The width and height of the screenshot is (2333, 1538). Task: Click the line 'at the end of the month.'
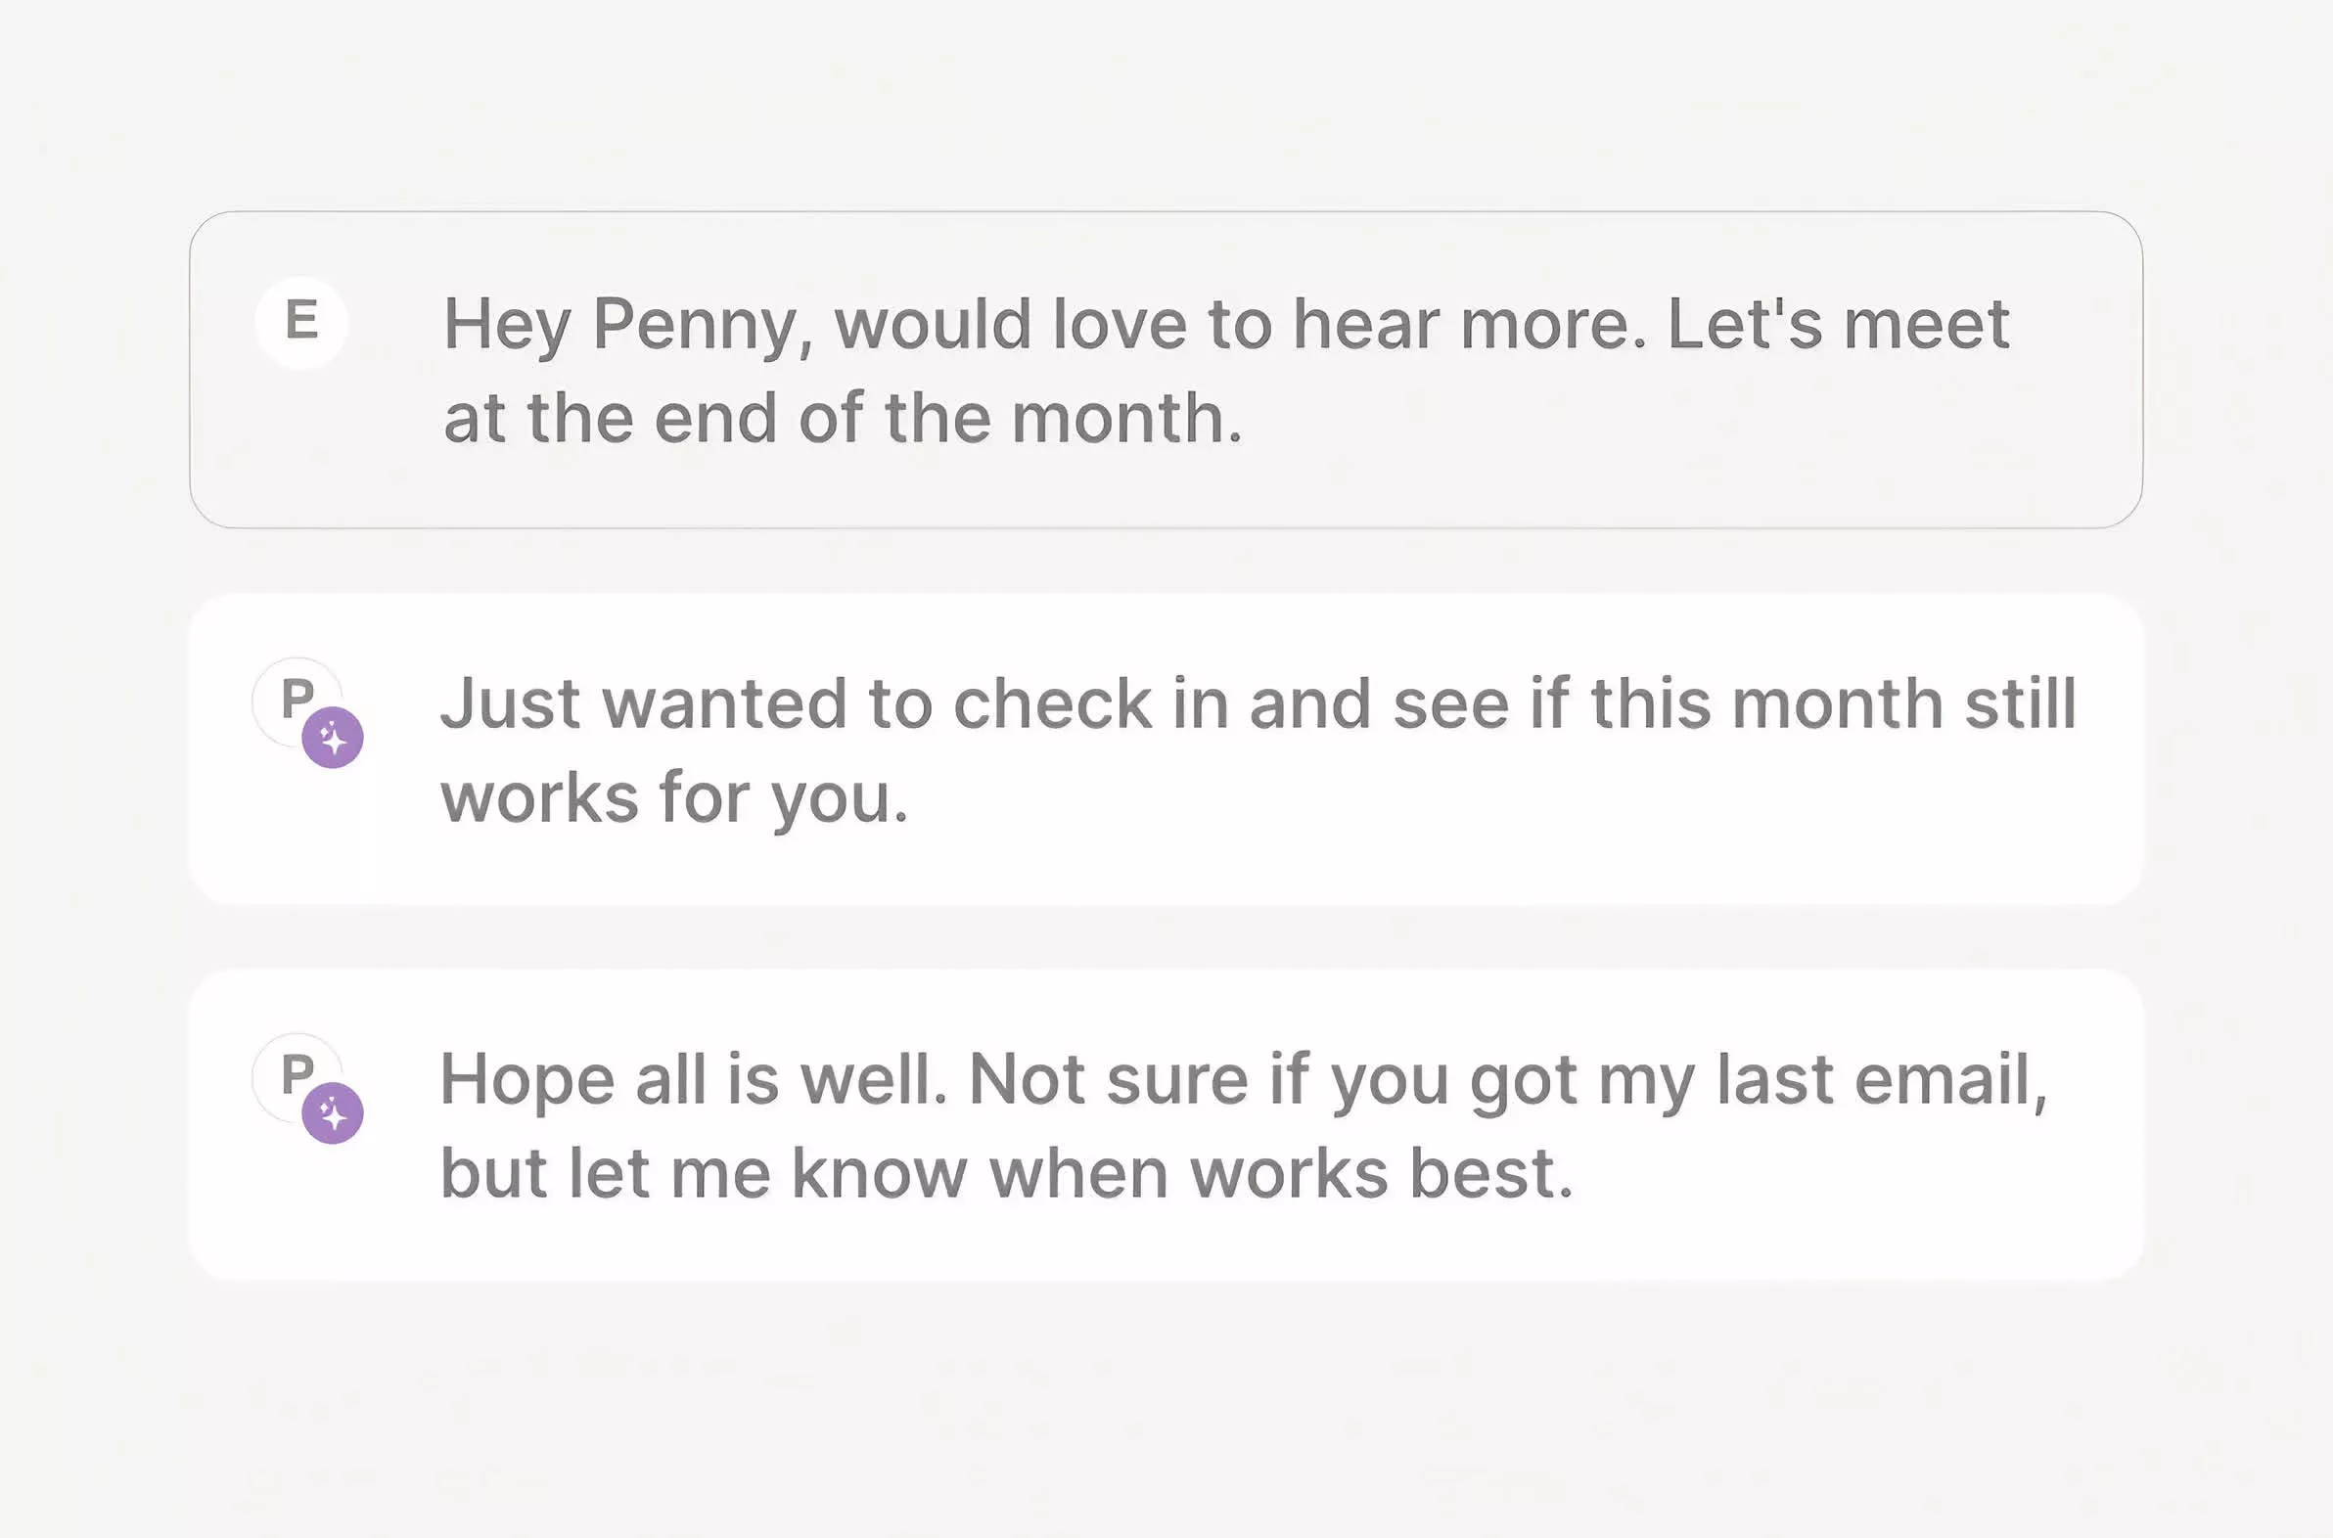pyautogui.click(x=843, y=419)
